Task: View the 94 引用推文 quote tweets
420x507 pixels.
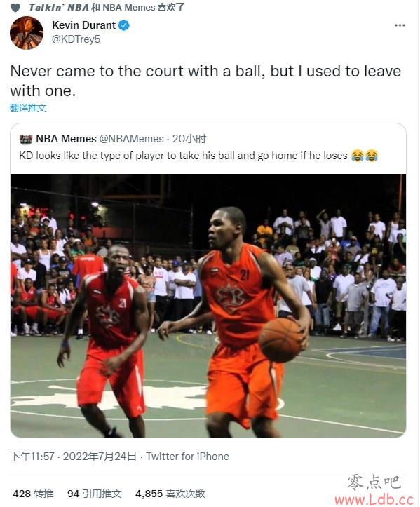Action: [x=95, y=494]
